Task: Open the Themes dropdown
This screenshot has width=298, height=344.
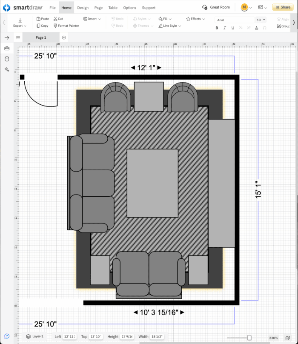Action: (x=143, y=26)
